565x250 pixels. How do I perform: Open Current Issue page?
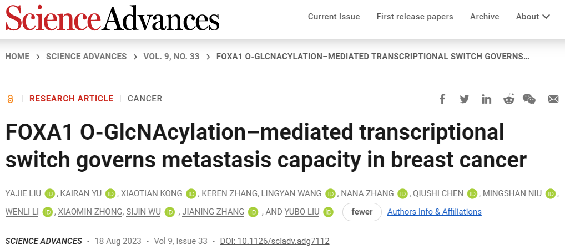click(x=334, y=17)
